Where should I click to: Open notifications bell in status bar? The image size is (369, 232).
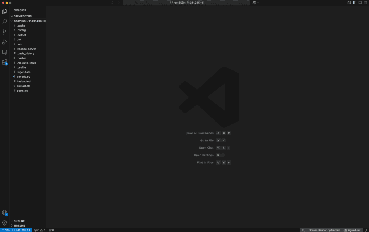(x=365, y=230)
